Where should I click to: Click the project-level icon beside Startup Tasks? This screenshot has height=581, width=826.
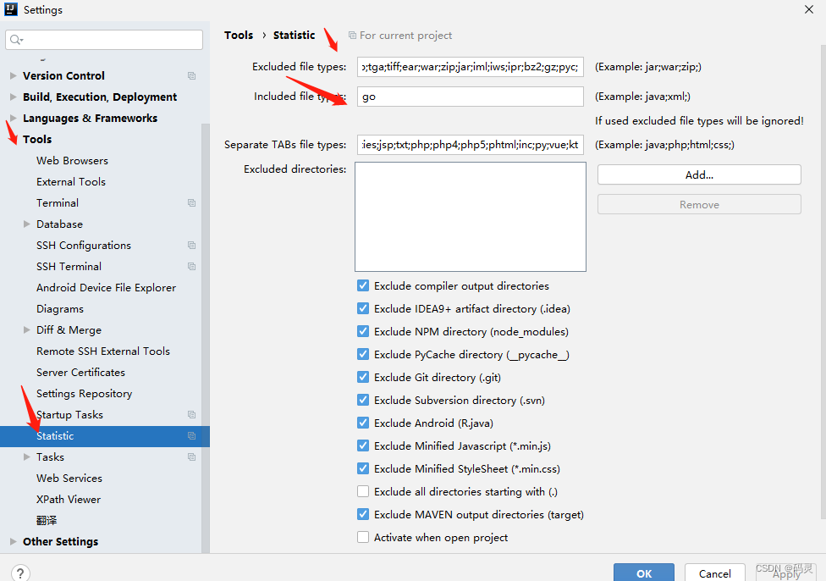click(192, 414)
